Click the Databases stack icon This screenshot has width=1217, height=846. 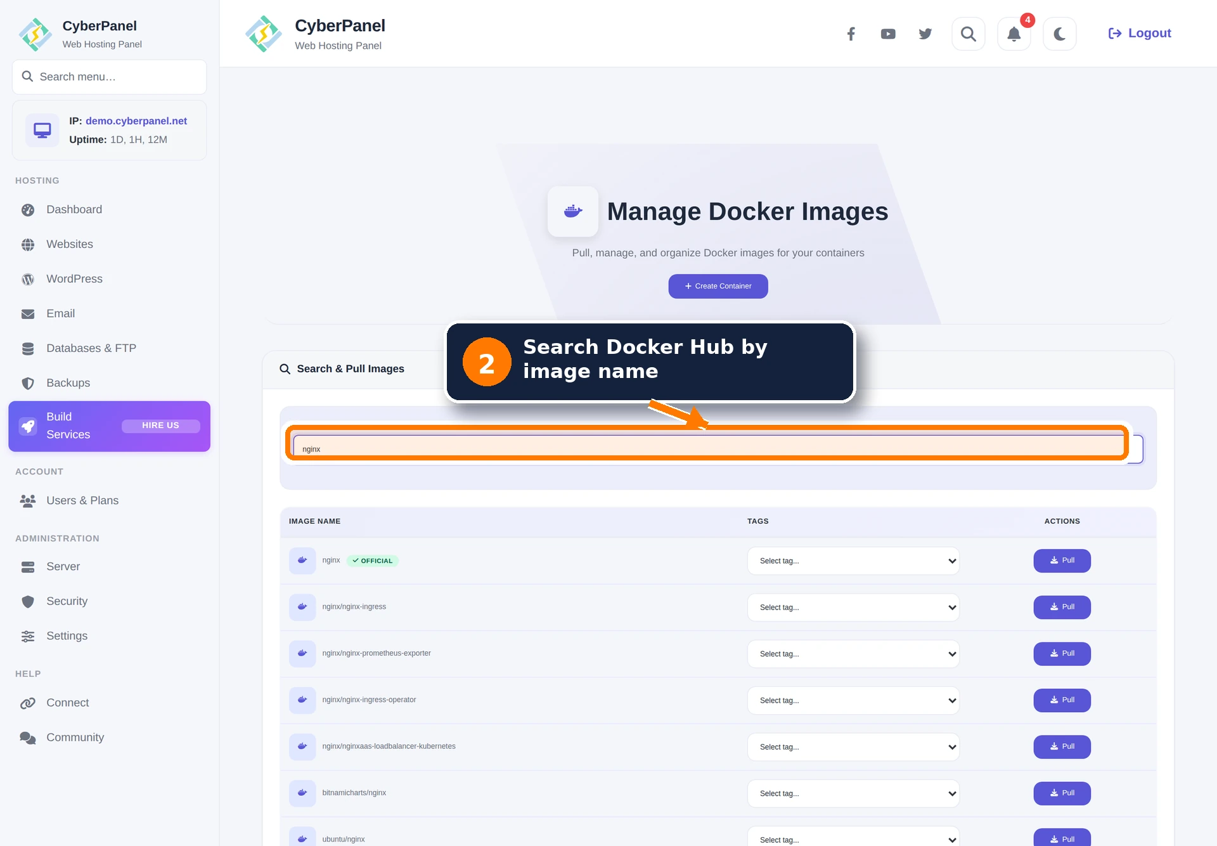click(28, 349)
